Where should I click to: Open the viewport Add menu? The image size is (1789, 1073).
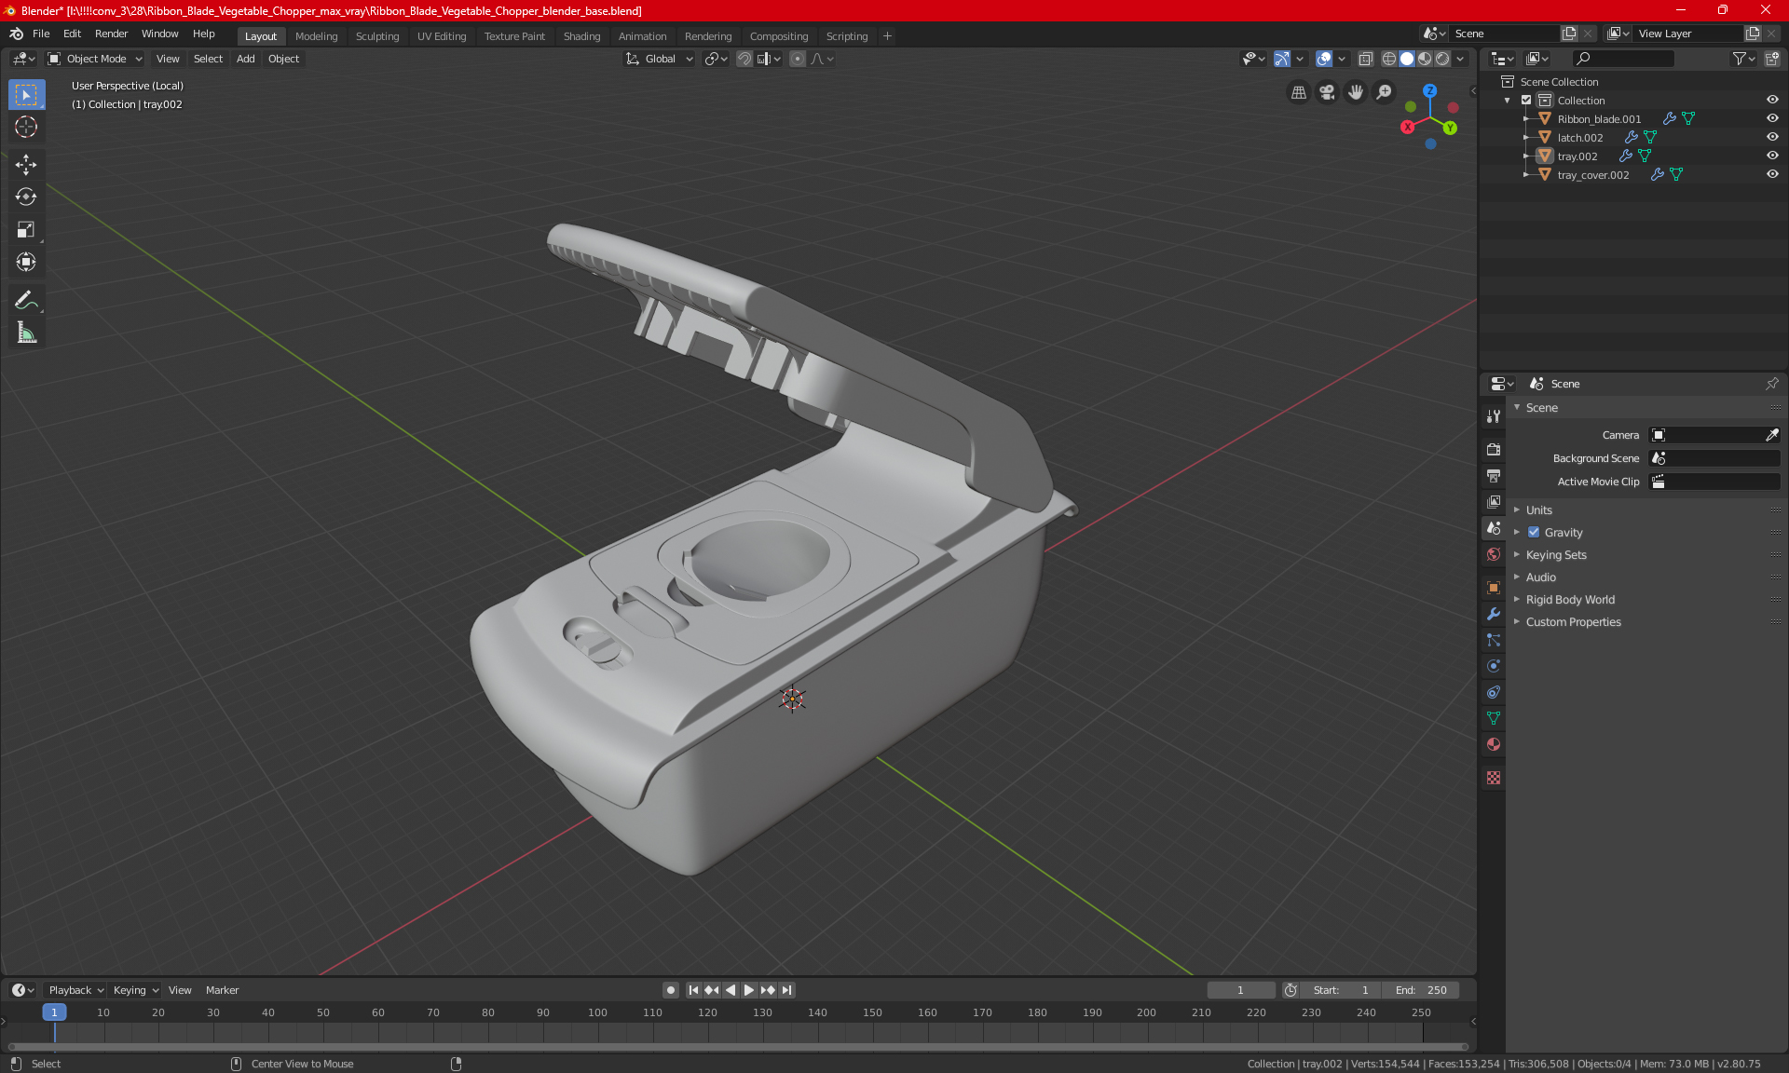[x=245, y=59]
